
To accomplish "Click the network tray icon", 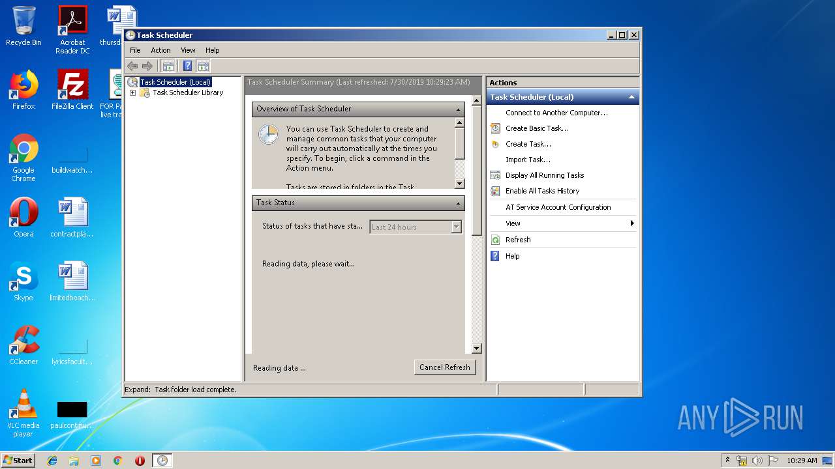I will 742,461.
